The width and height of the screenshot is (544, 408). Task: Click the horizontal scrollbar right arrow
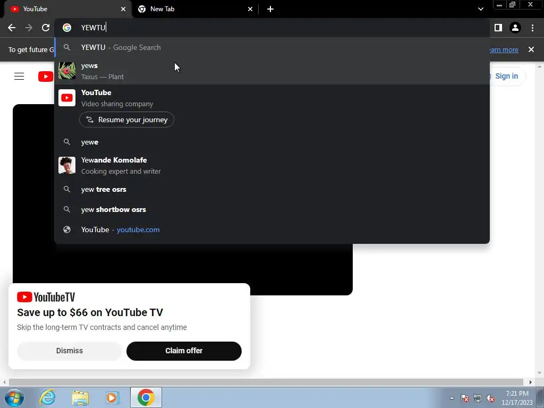[x=530, y=382]
